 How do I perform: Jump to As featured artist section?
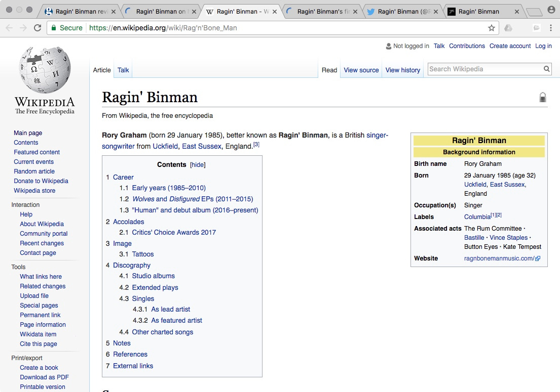pyautogui.click(x=176, y=320)
